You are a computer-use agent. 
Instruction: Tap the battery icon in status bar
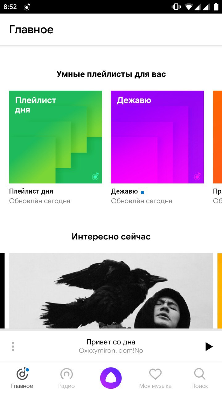[216, 7]
